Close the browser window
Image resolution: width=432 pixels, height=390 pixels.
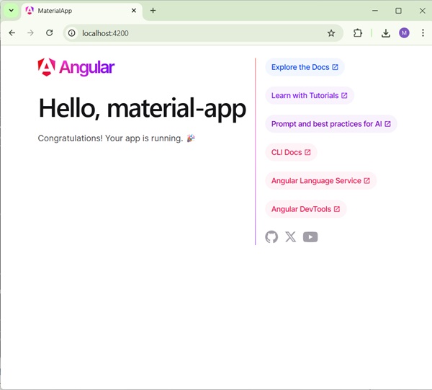tap(422, 11)
